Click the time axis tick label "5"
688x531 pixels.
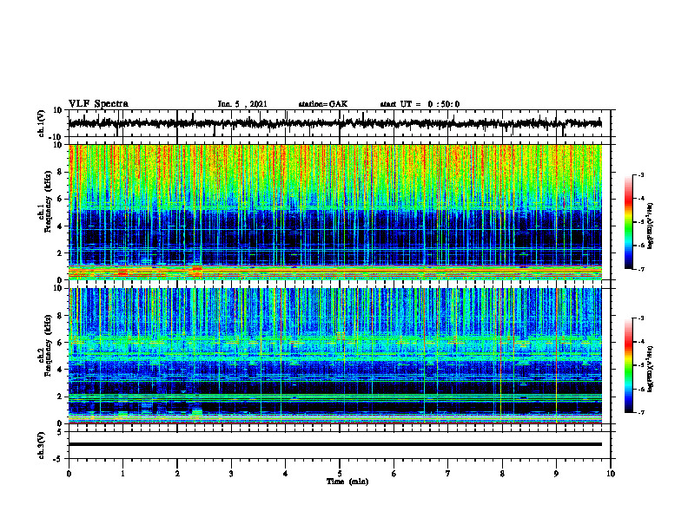[340, 474]
